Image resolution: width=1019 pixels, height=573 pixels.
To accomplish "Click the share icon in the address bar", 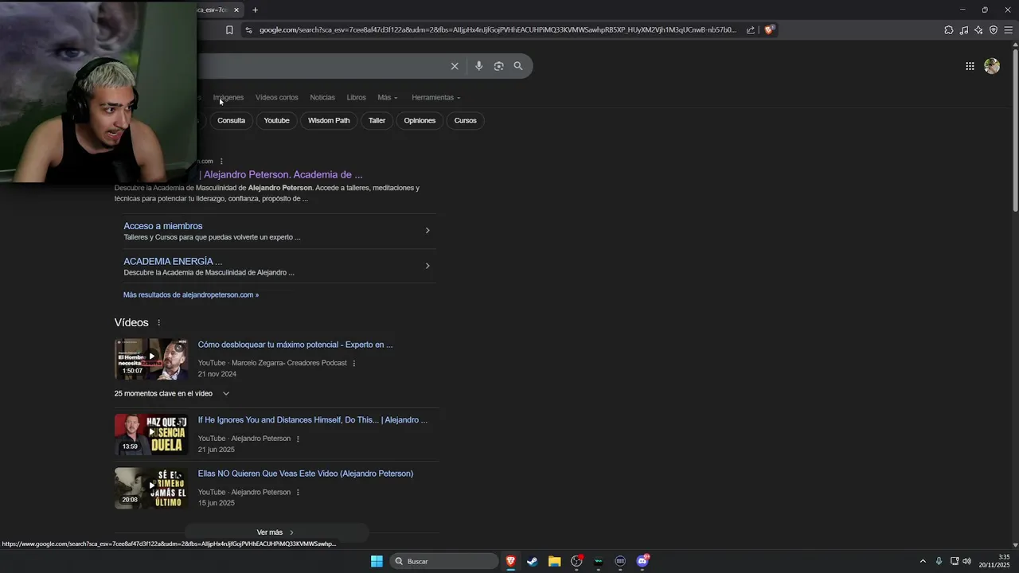I will 751,30.
